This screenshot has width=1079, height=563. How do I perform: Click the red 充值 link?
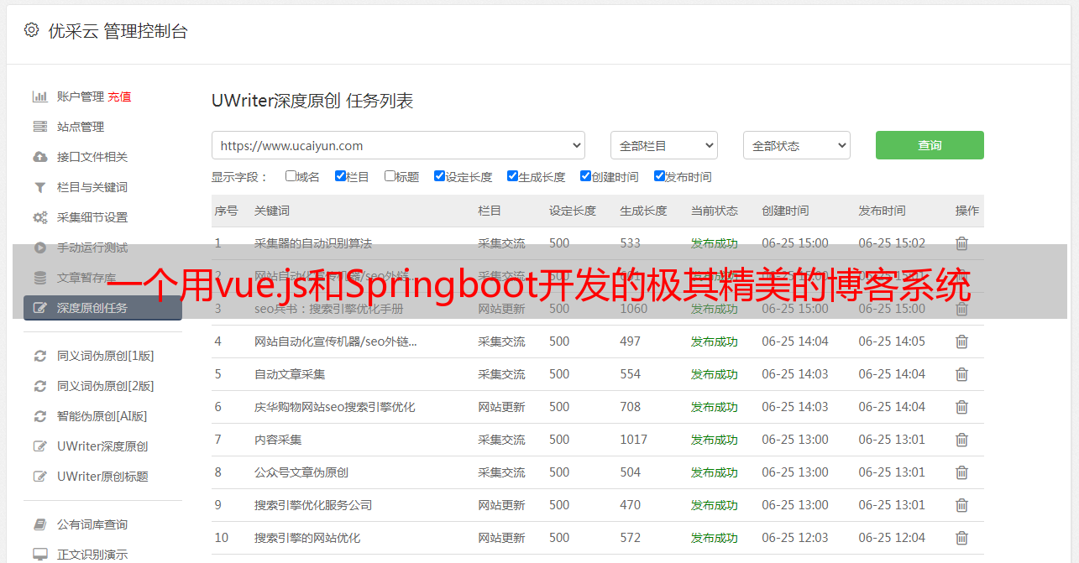click(119, 96)
